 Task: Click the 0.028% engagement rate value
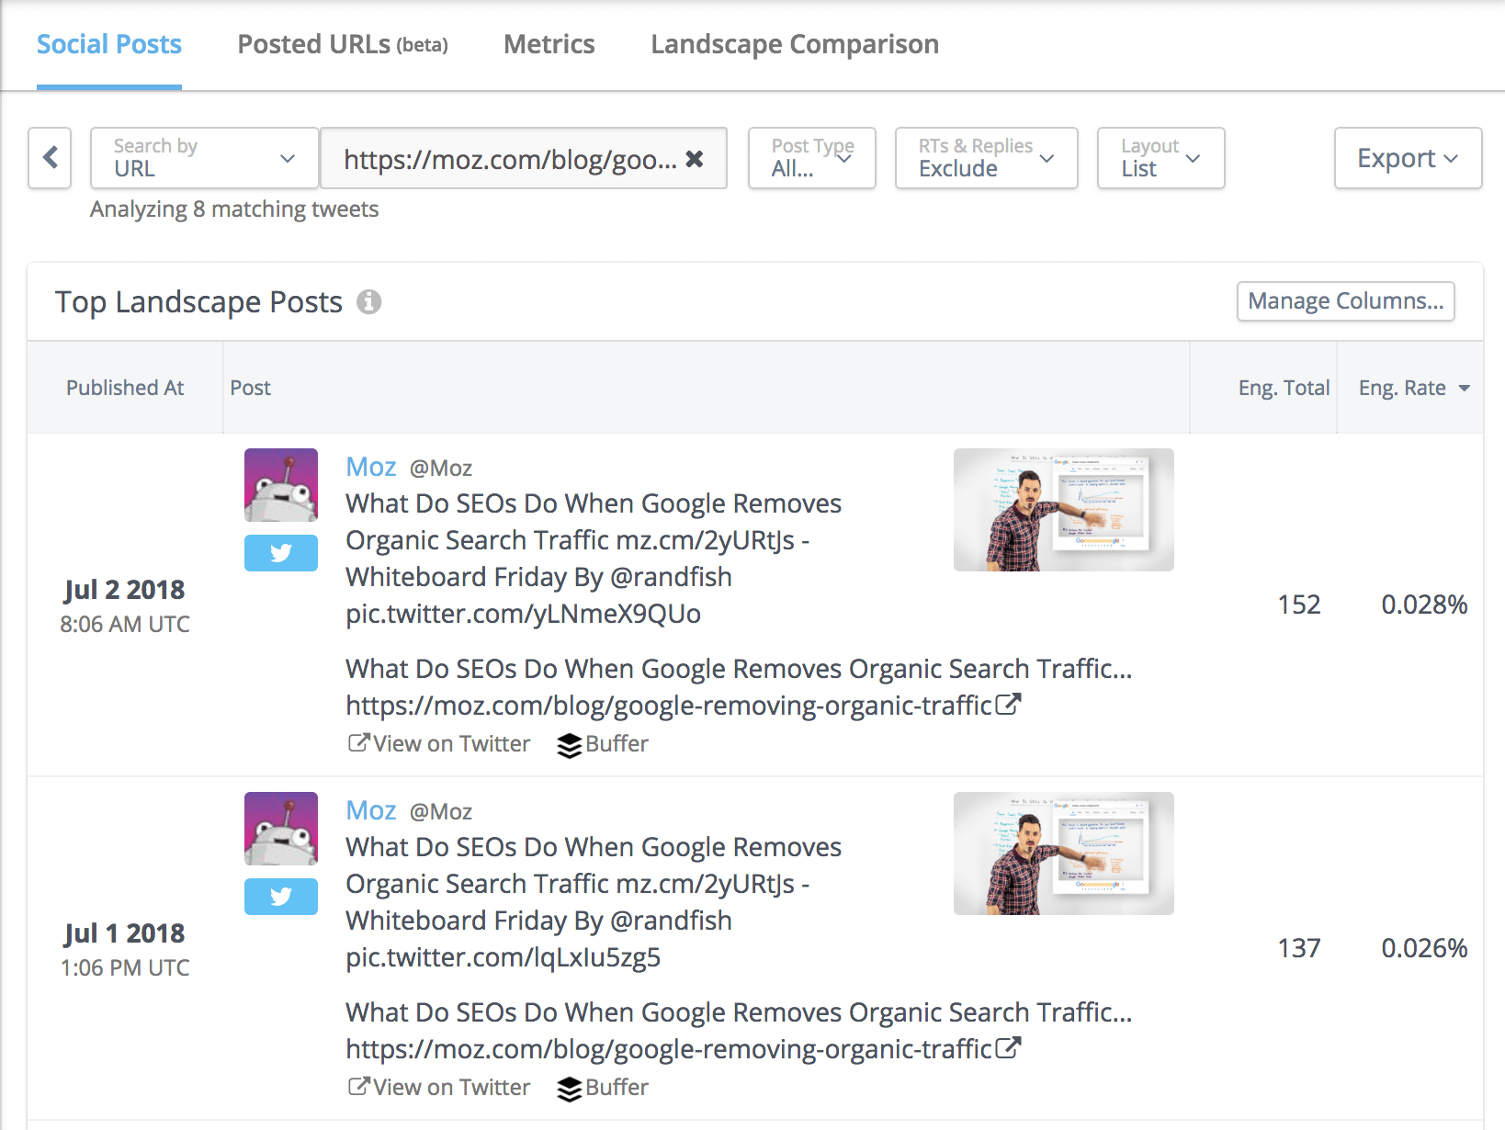click(1424, 605)
